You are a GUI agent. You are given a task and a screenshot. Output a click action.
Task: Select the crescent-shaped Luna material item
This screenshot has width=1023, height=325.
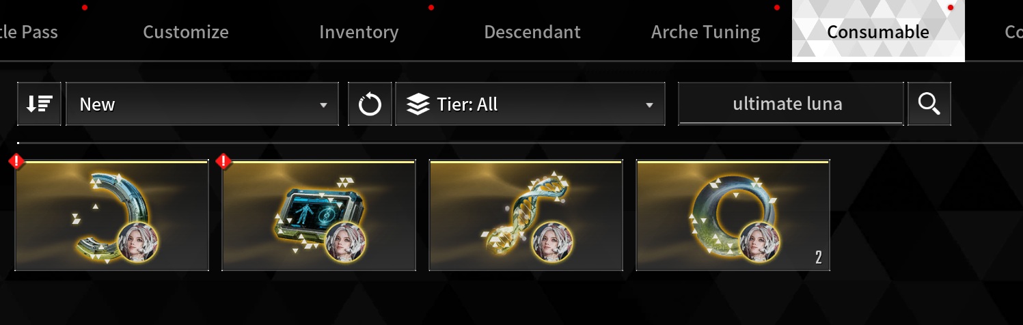pos(111,215)
